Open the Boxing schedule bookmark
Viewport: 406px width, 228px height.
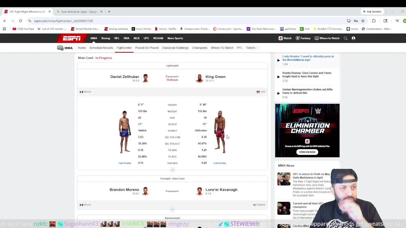point(116,29)
